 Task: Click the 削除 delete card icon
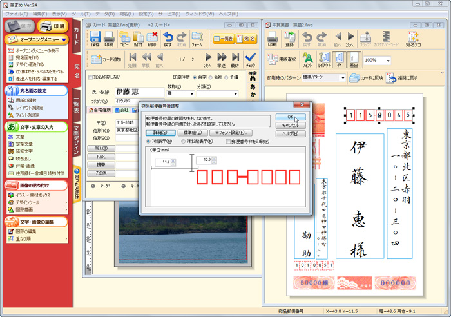151,39
